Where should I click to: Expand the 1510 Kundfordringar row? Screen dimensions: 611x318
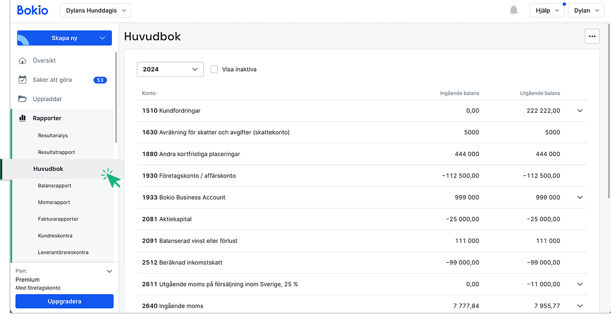[x=580, y=110]
